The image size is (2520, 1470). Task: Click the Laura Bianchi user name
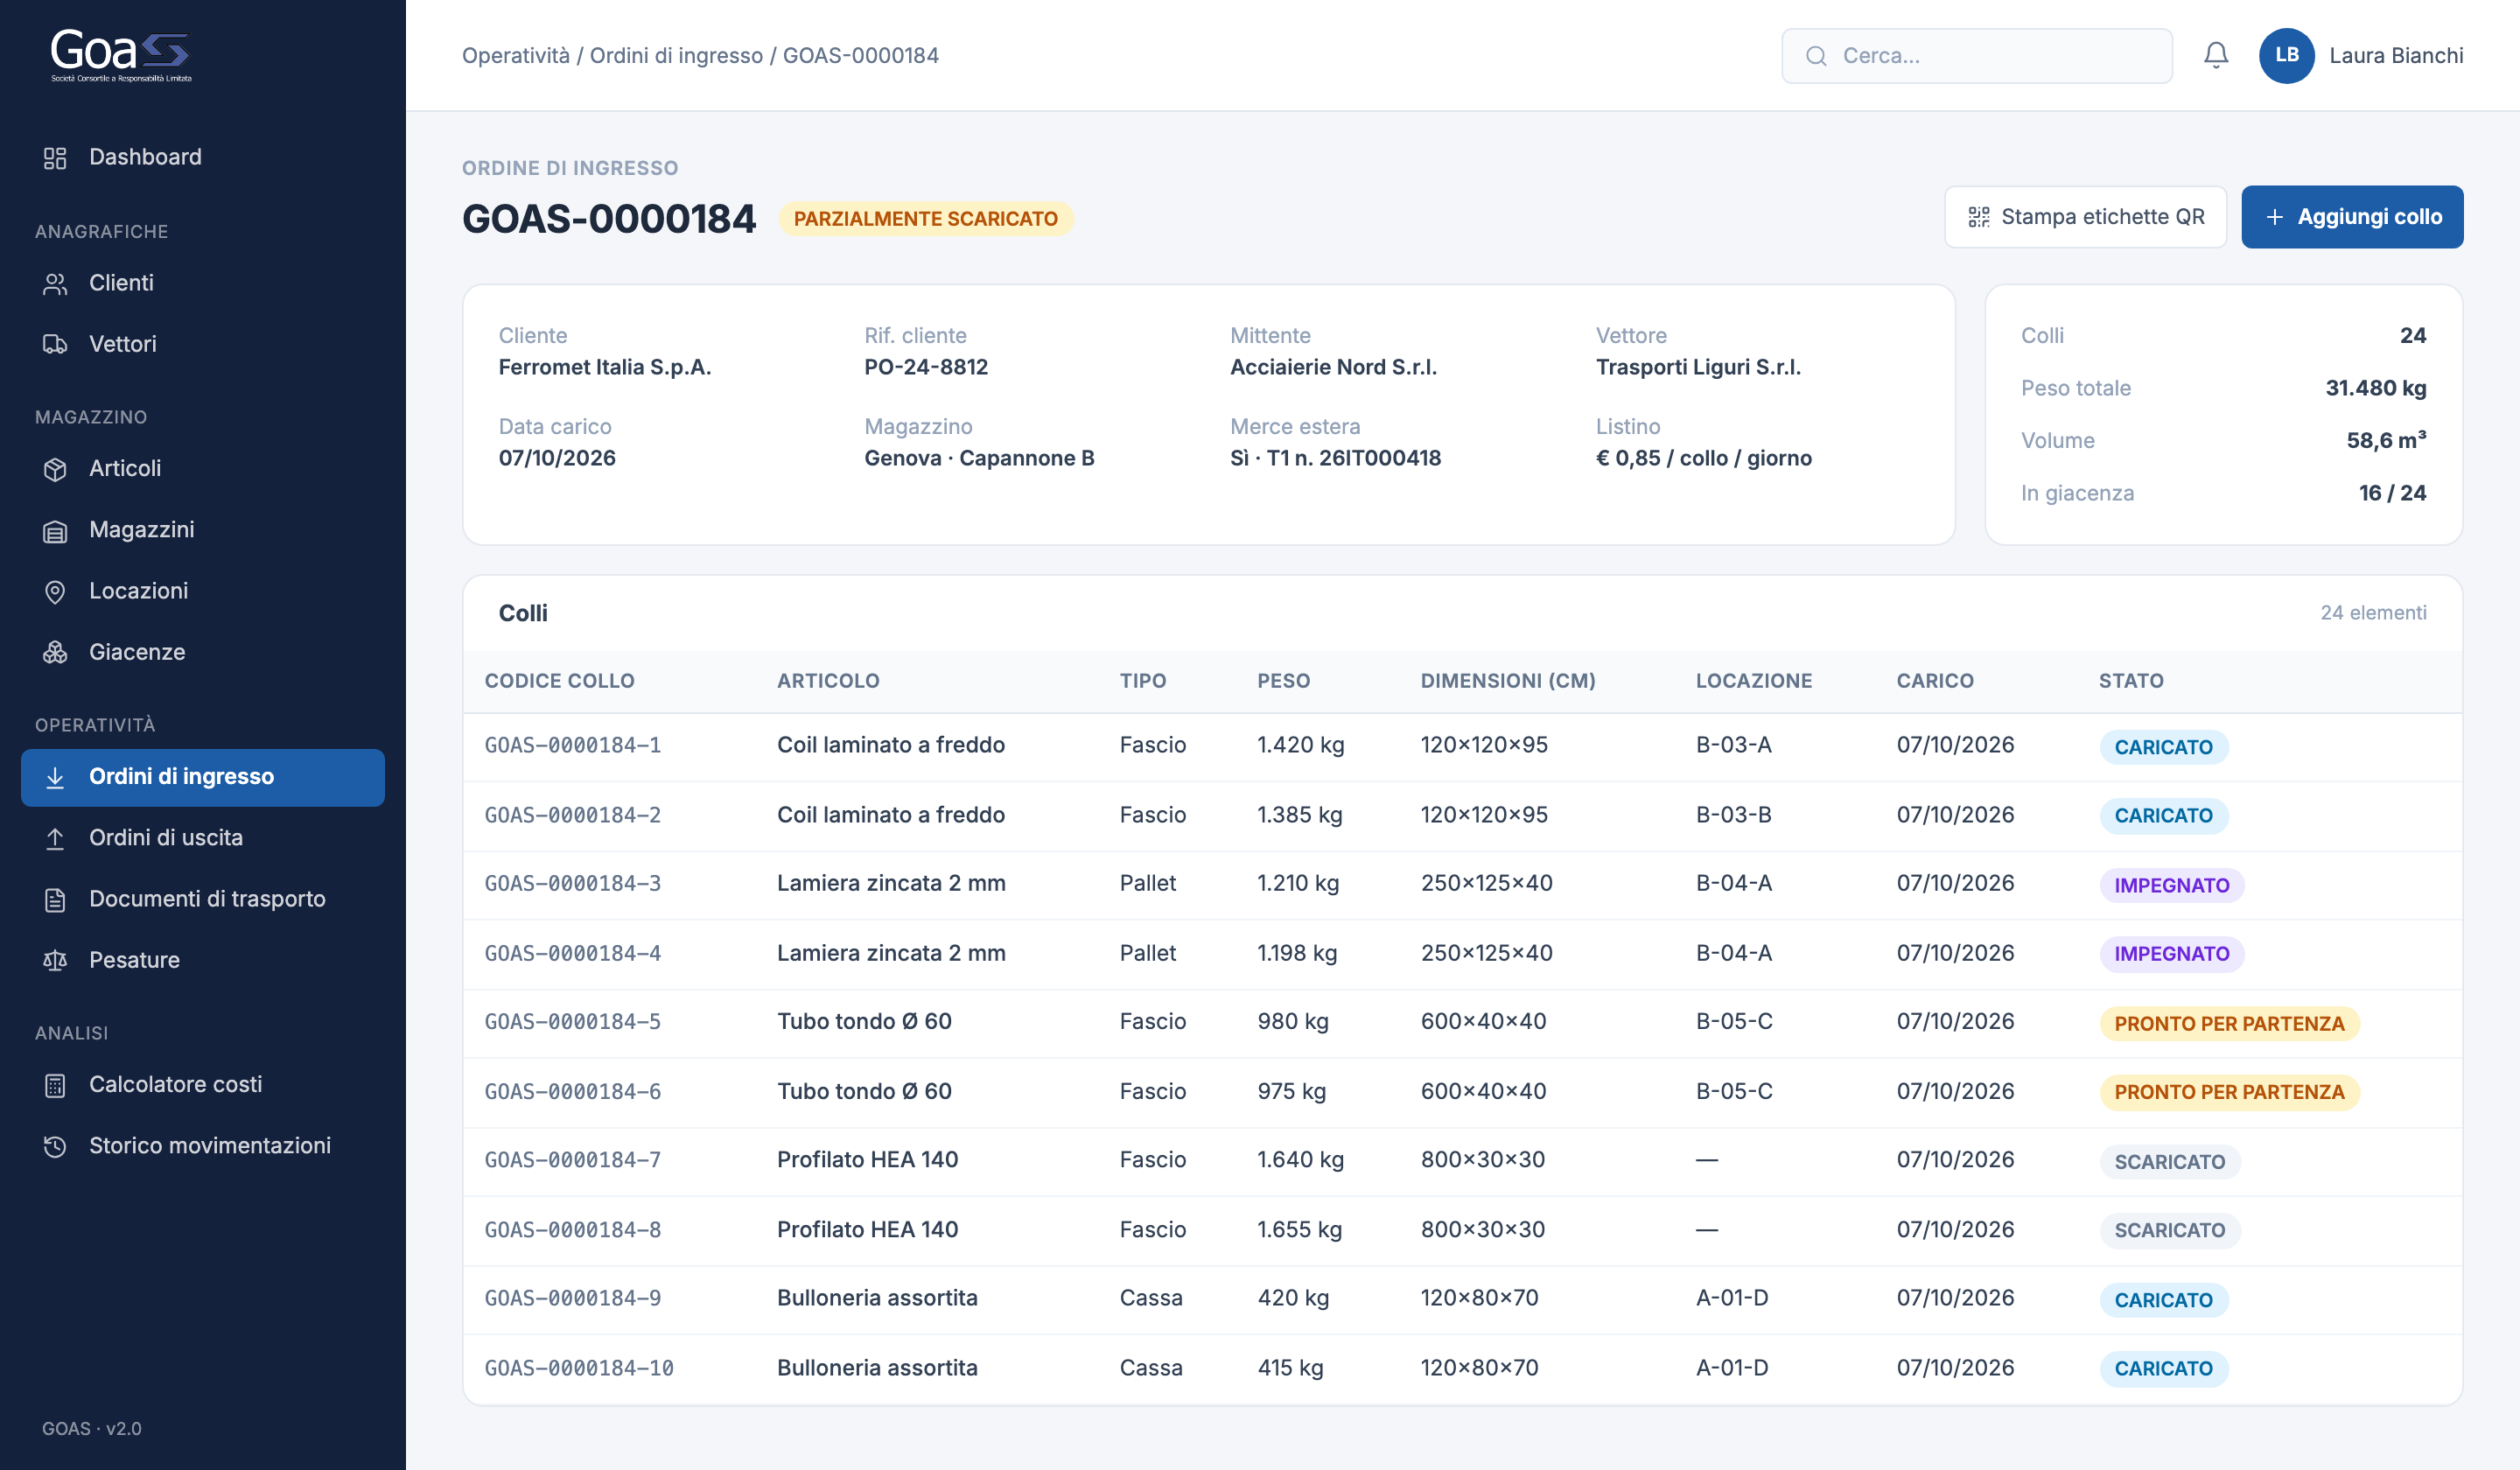click(x=2396, y=56)
